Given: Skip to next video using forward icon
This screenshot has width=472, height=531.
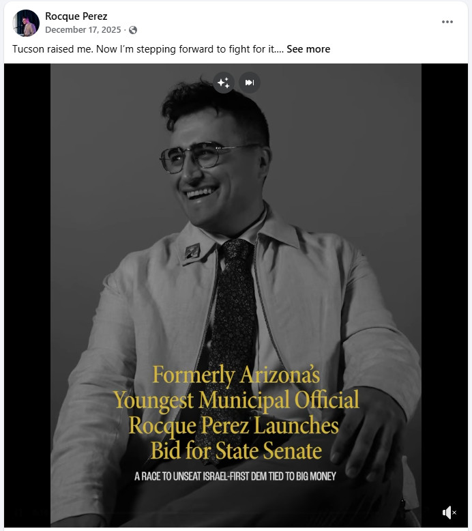Looking at the screenshot, I should [x=250, y=83].
